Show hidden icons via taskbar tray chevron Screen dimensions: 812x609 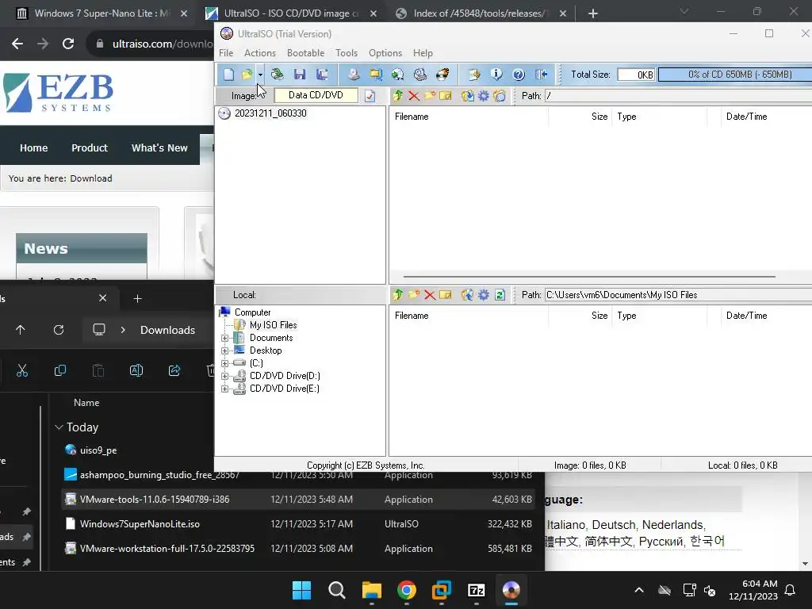(639, 590)
